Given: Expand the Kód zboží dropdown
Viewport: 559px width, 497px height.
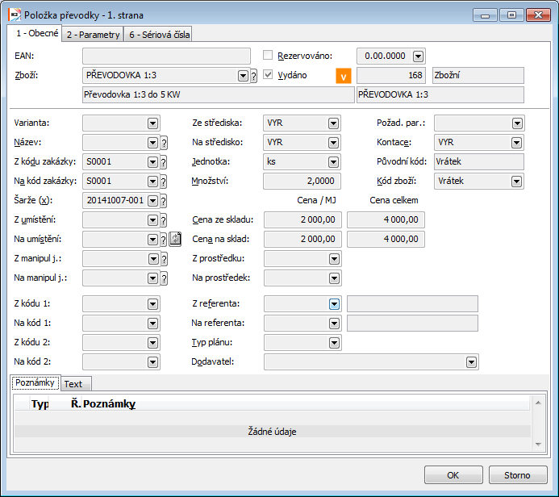Looking at the screenshot, I should point(516,182).
